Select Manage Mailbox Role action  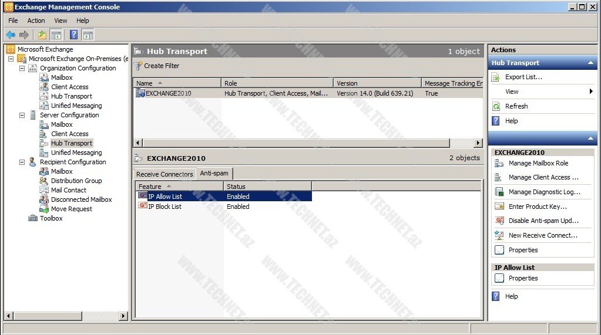pyautogui.click(x=538, y=163)
